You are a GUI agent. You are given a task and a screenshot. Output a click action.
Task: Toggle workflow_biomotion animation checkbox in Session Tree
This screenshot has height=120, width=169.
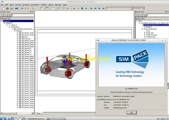point(15,29)
